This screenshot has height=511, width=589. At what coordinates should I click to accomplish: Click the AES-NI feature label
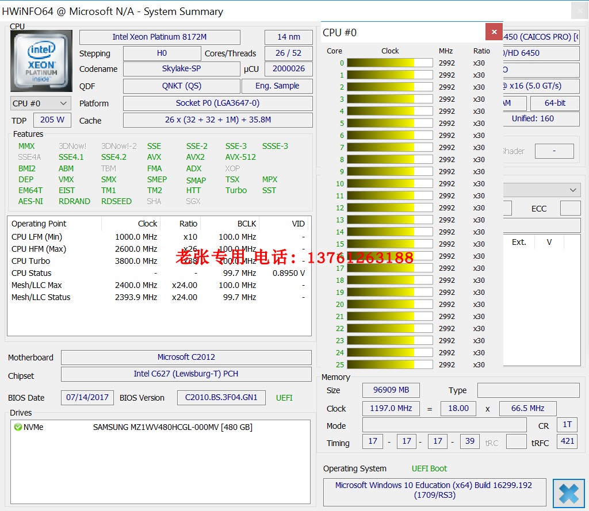[30, 202]
